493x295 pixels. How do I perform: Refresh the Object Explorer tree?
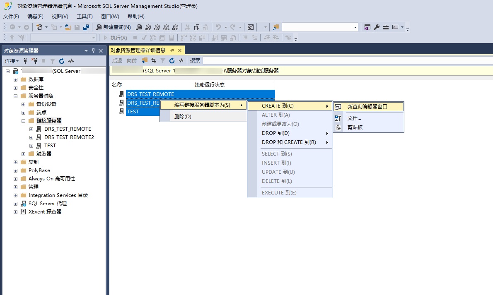62,61
